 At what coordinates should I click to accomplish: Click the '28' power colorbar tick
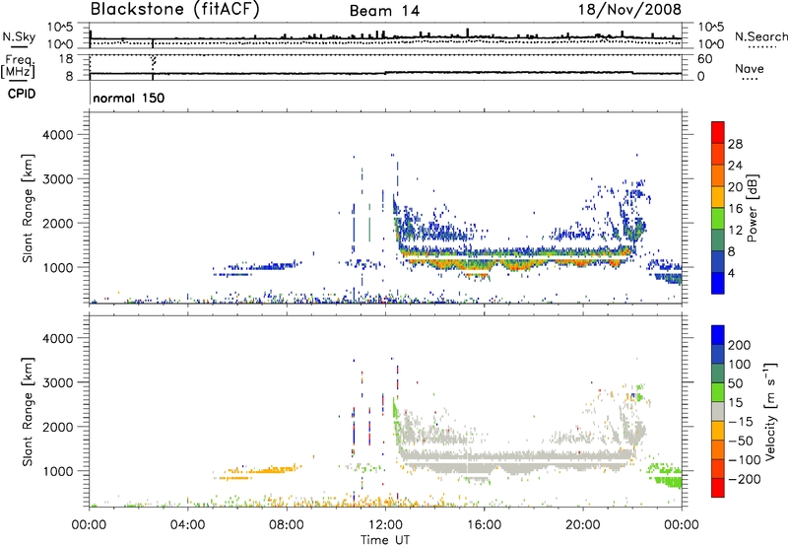pos(735,144)
